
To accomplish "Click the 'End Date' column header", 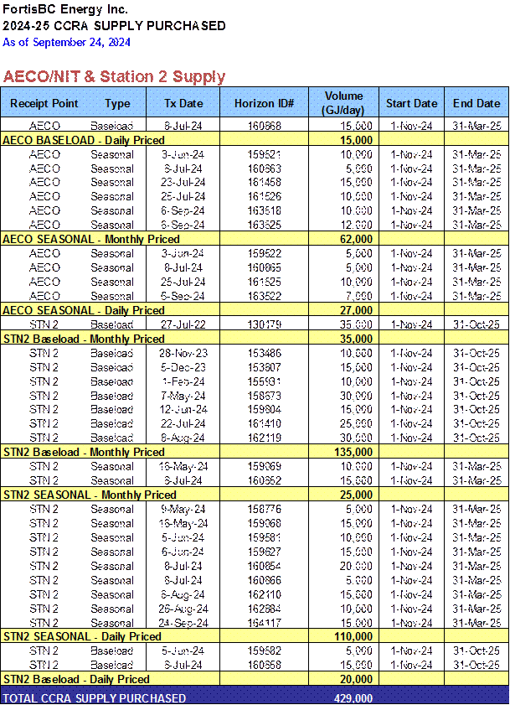I will click(x=477, y=103).
